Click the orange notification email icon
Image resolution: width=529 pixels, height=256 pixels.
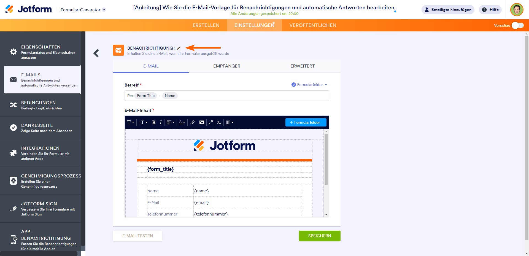[118, 50]
